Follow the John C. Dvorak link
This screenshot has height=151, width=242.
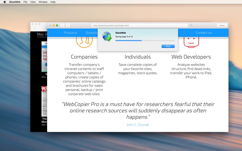[x=138, y=125]
